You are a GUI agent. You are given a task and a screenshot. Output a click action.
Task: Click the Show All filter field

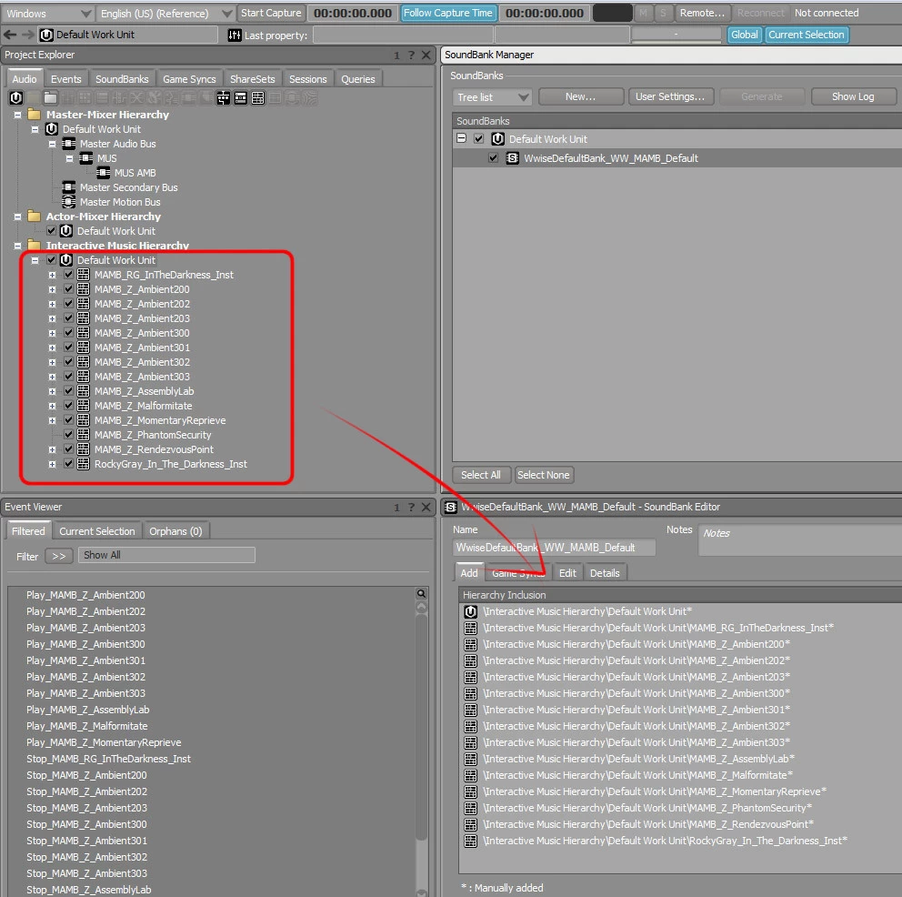(x=166, y=555)
